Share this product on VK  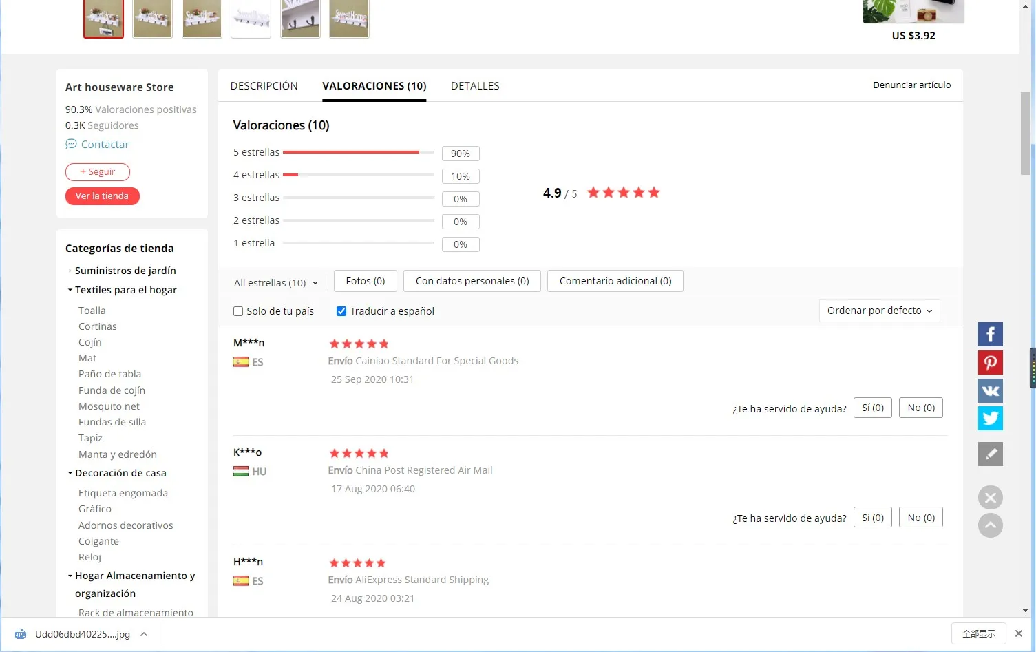coord(990,390)
